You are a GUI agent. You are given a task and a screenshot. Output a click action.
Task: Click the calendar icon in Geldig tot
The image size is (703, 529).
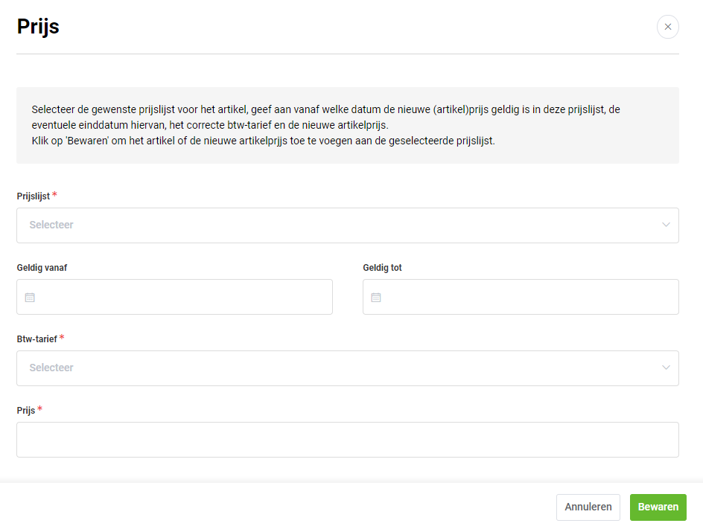[x=376, y=298]
